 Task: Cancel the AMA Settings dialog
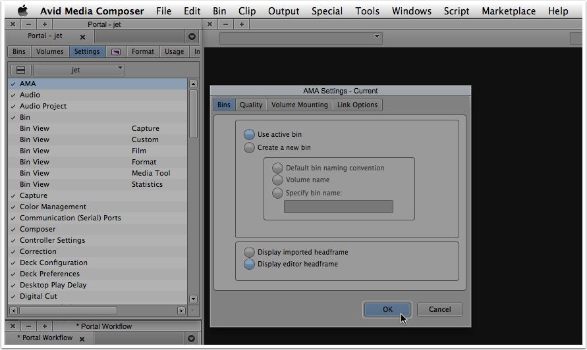440,310
